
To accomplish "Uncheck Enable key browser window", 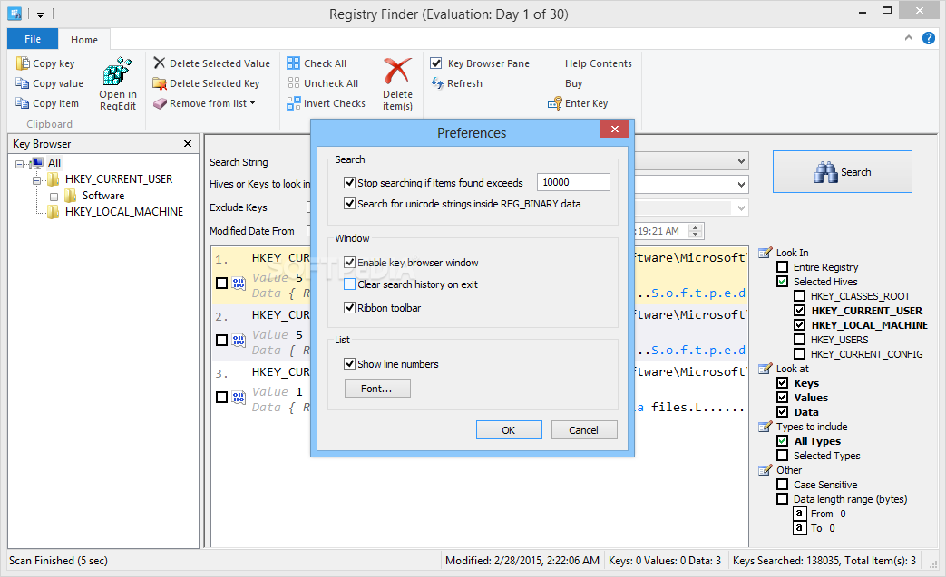I will [349, 262].
